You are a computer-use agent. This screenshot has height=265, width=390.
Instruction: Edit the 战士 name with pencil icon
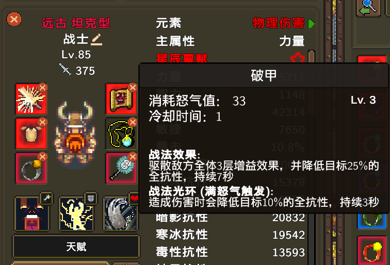point(96,40)
